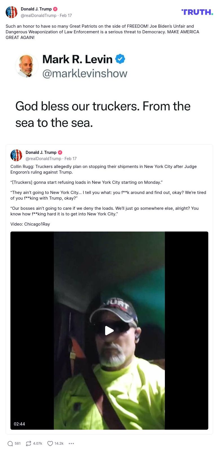This screenshot has width=219, height=452.
Task: Open the quoted post's Feb 17 timestamp
Action: [70, 159]
